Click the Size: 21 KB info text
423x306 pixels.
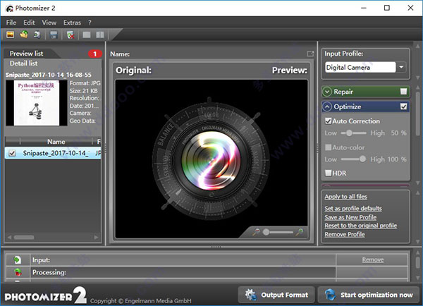coord(83,91)
